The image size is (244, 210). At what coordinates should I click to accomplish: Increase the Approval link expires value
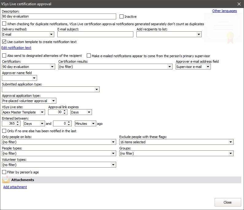64,111
